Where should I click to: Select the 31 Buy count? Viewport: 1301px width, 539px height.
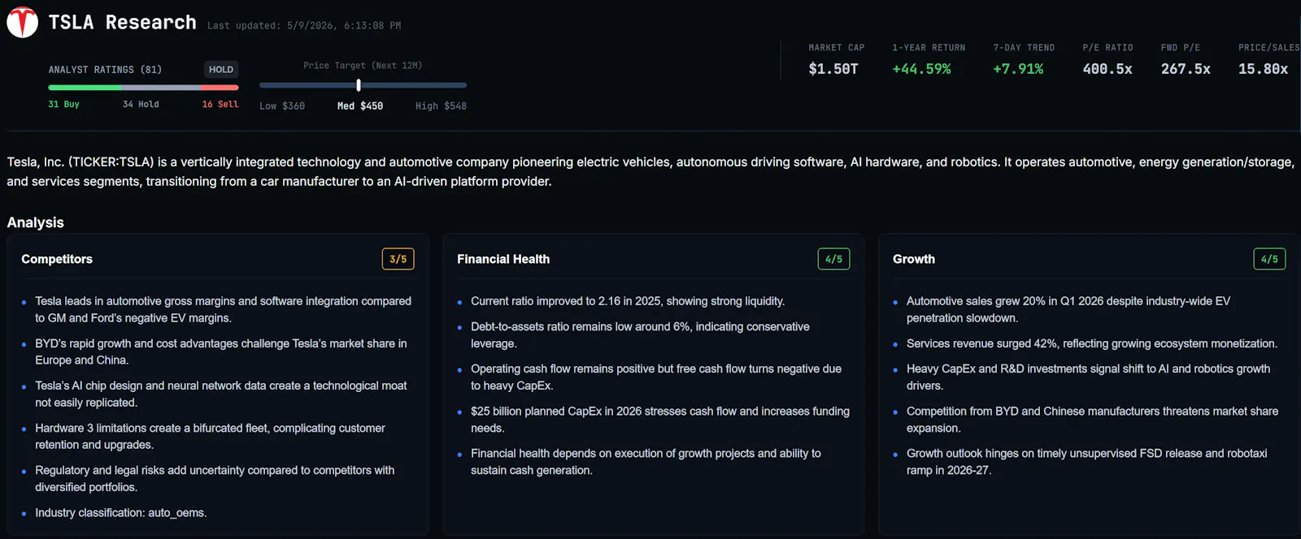tap(63, 105)
